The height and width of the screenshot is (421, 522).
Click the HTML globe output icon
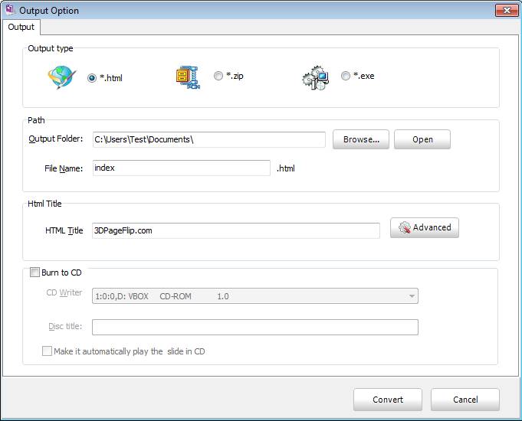(62, 77)
